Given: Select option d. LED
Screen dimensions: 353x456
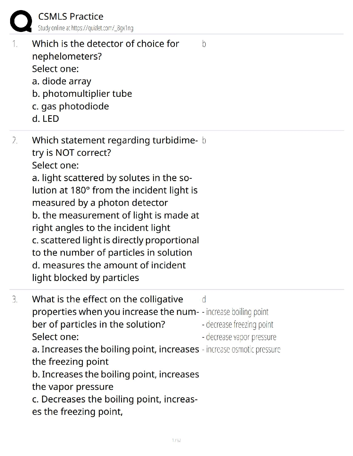Looking at the screenshot, I should tap(46, 119).
